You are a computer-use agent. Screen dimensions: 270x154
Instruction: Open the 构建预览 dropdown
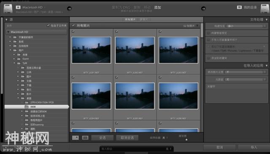[246, 26]
